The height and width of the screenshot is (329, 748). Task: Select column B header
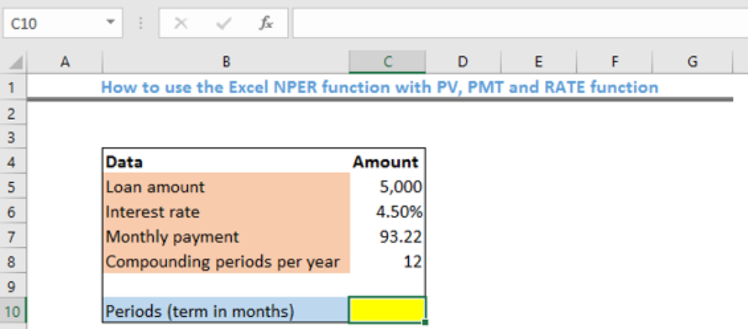click(x=226, y=61)
